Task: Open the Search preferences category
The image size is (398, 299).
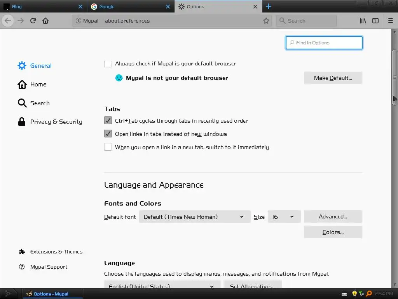Action: [40, 103]
